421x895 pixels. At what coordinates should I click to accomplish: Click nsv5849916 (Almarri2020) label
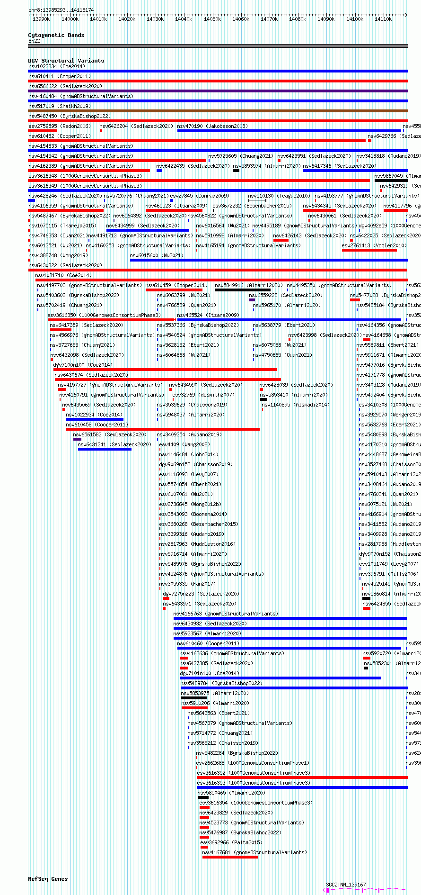[x=249, y=285]
